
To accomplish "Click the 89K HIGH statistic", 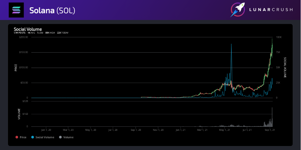I will click(x=50, y=33).
